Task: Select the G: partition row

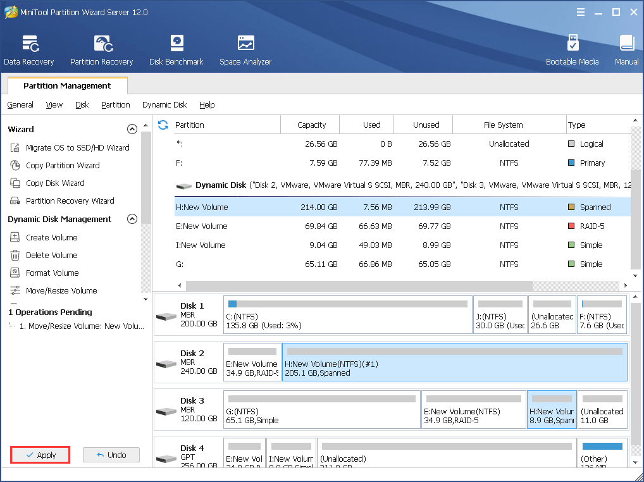Action: pyautogui.click(x=402, y=264)
